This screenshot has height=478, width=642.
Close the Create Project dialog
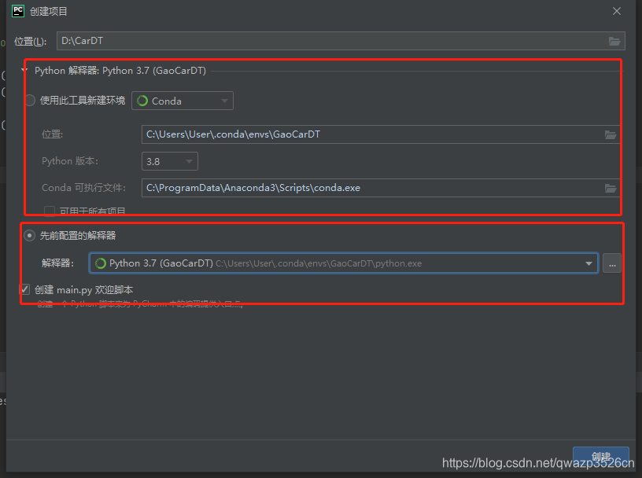(617, 11)
